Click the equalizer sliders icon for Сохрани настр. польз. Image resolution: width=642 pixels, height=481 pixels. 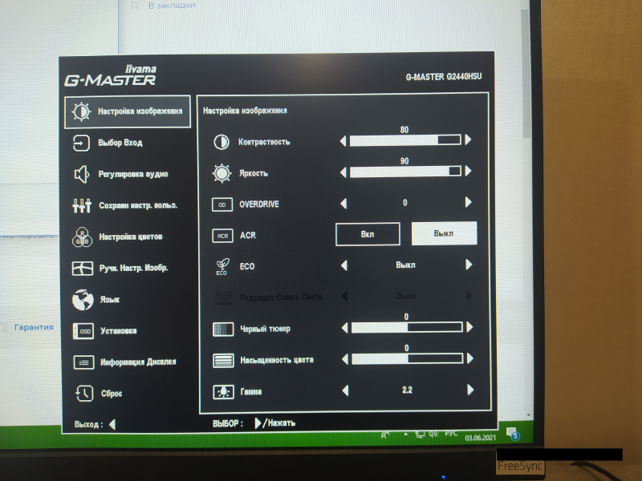(82, 206)
